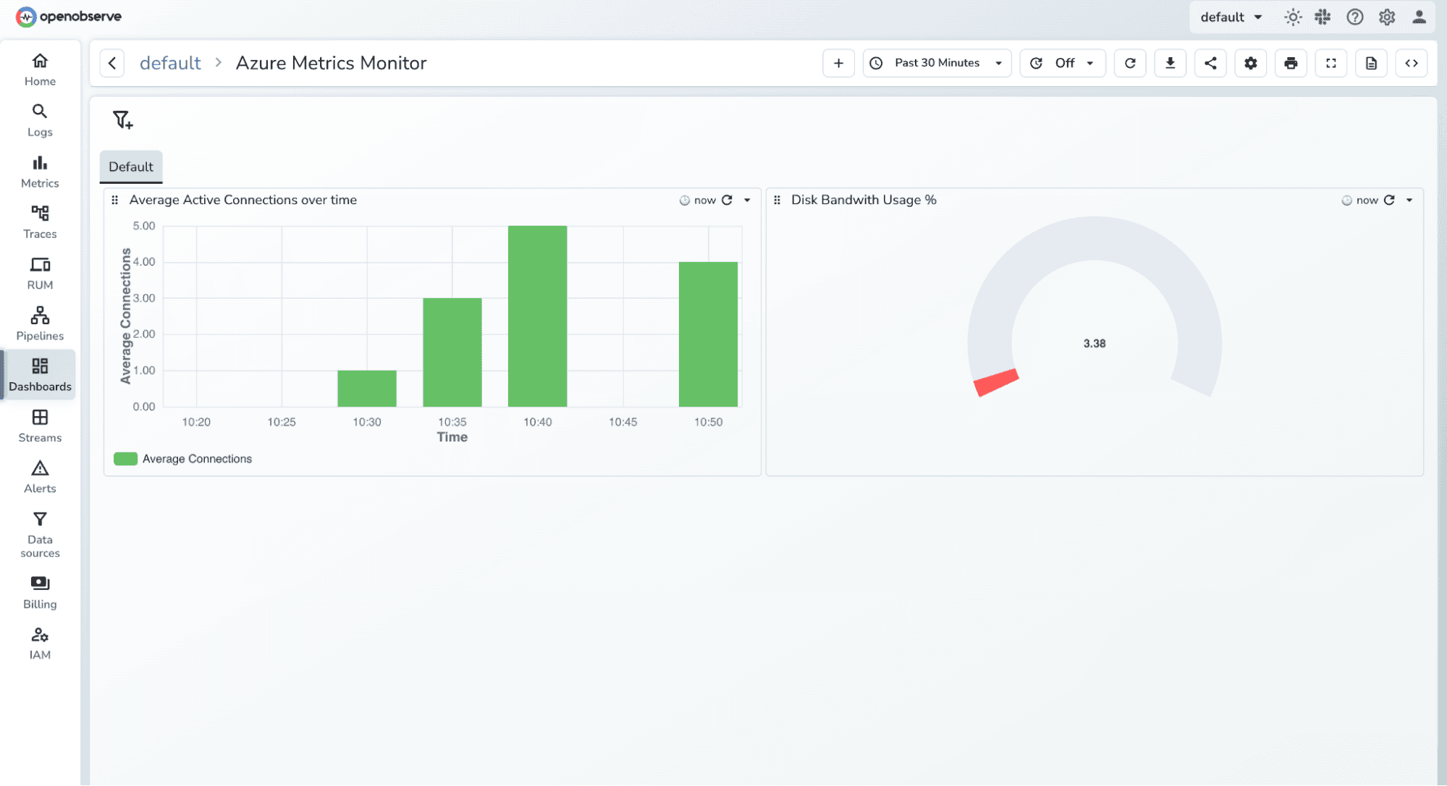Expand the Past 30 Minutes time picker
Image resolution: width=1447 pixels, height=786 pixels.
[937, 63]
